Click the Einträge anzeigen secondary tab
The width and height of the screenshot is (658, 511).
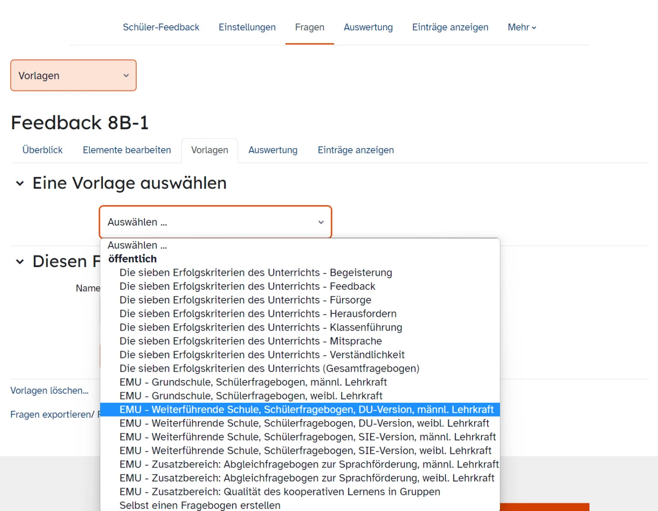point(356,150)
